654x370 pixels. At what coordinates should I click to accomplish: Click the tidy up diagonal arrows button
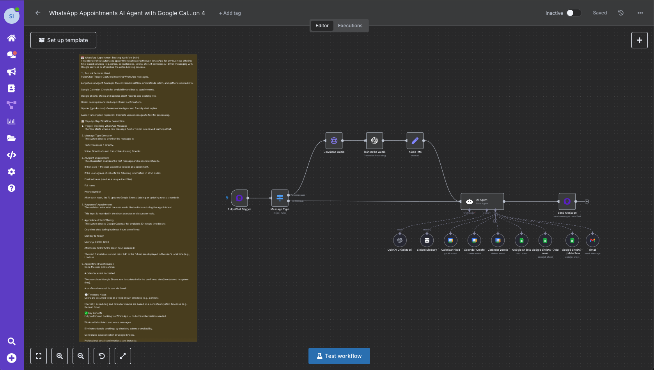click(x=123, y=356)
